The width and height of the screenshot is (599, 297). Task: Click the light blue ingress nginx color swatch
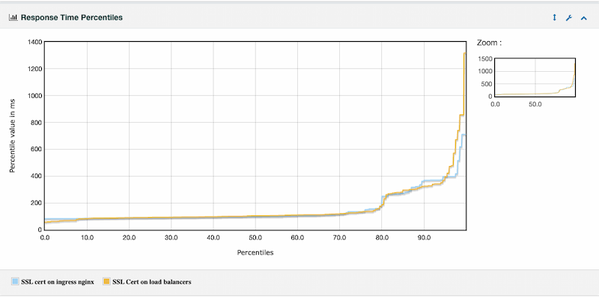pos(15,282)
